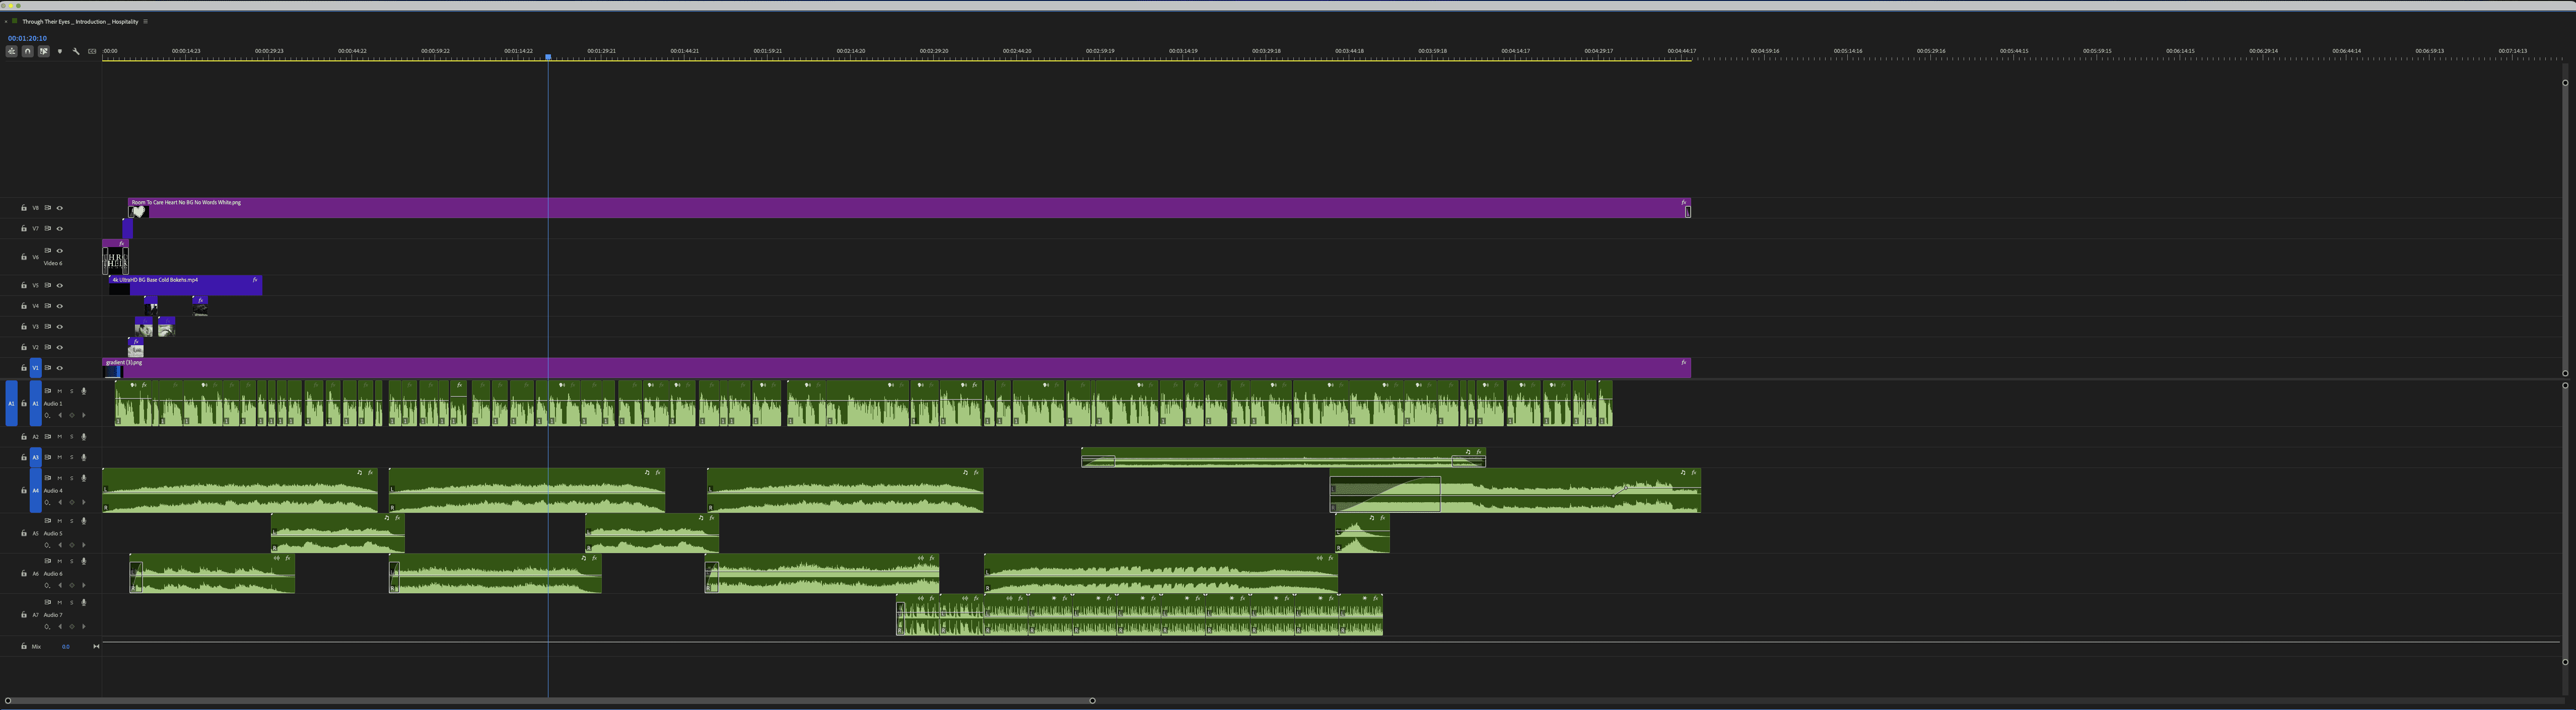Click the Mix track balance control
2576x710 pixels.
point(96,647)
